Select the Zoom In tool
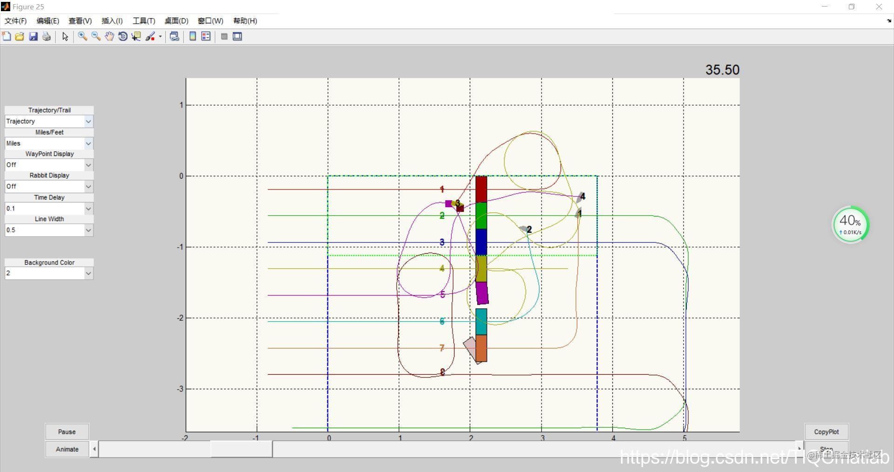This screenshot has height=472, width=894. coord(83,36)
